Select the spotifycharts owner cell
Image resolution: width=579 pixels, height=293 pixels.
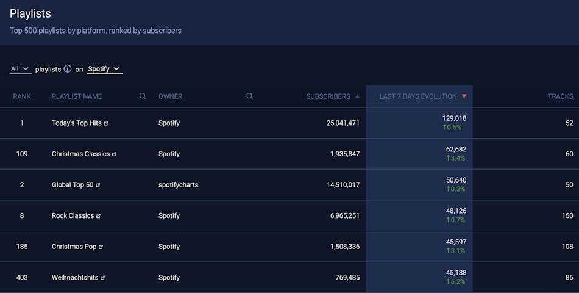click(x=178, y=185)
